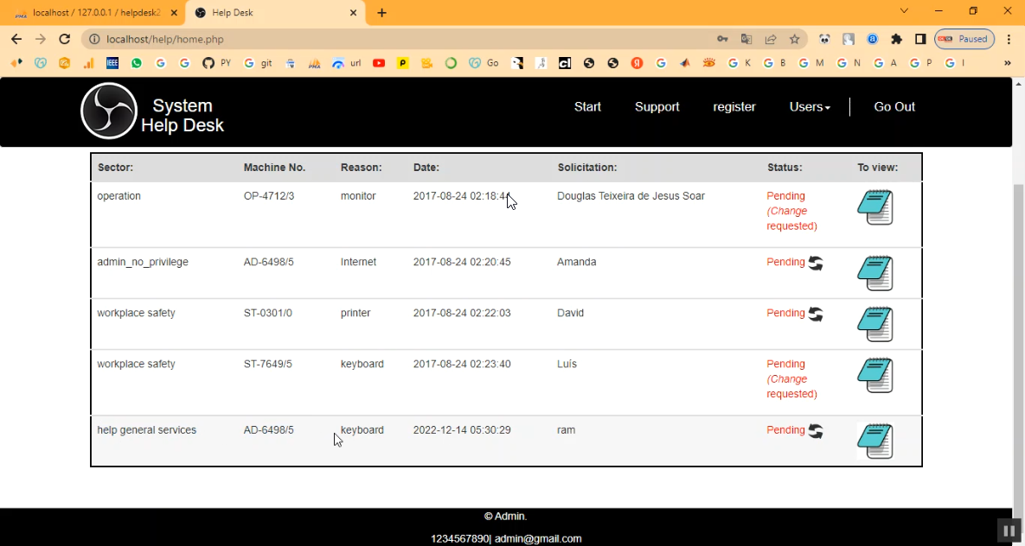Open notepad icon for ram's keyboard request
This screenshot has height=546, width=1025.
click(x=874, y=441)
